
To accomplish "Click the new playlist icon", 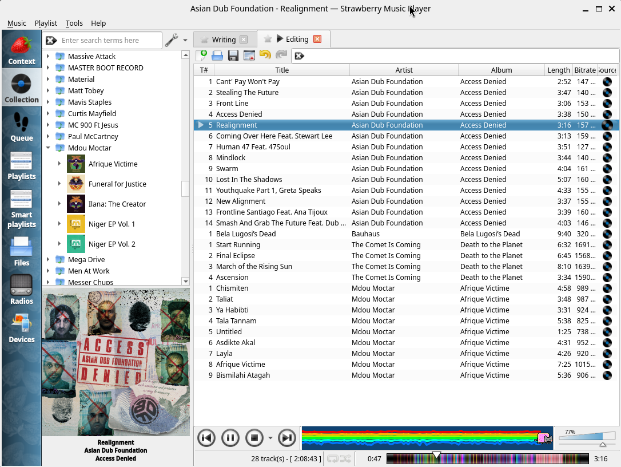I will [202, 56].
